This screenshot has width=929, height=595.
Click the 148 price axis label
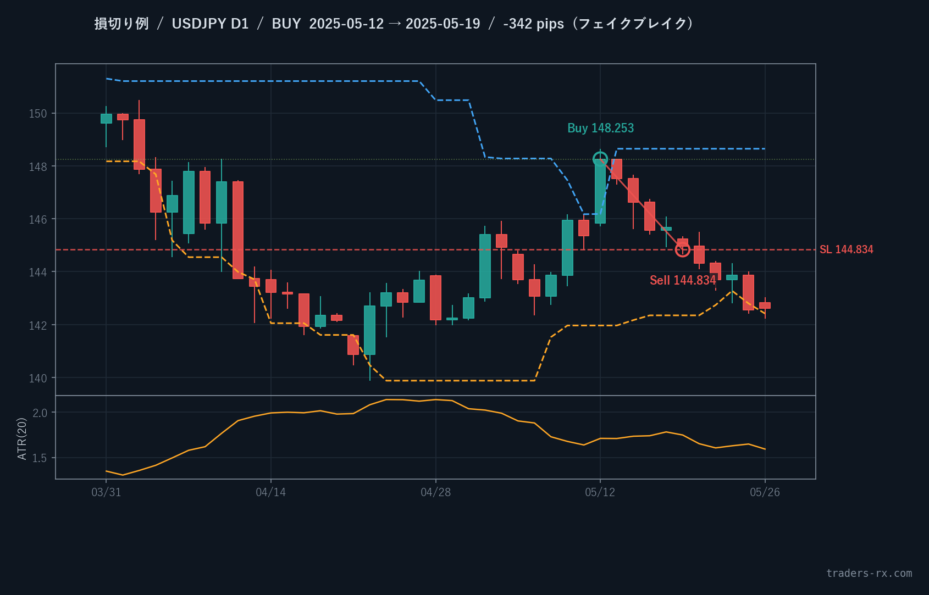[x=38, y=166]
